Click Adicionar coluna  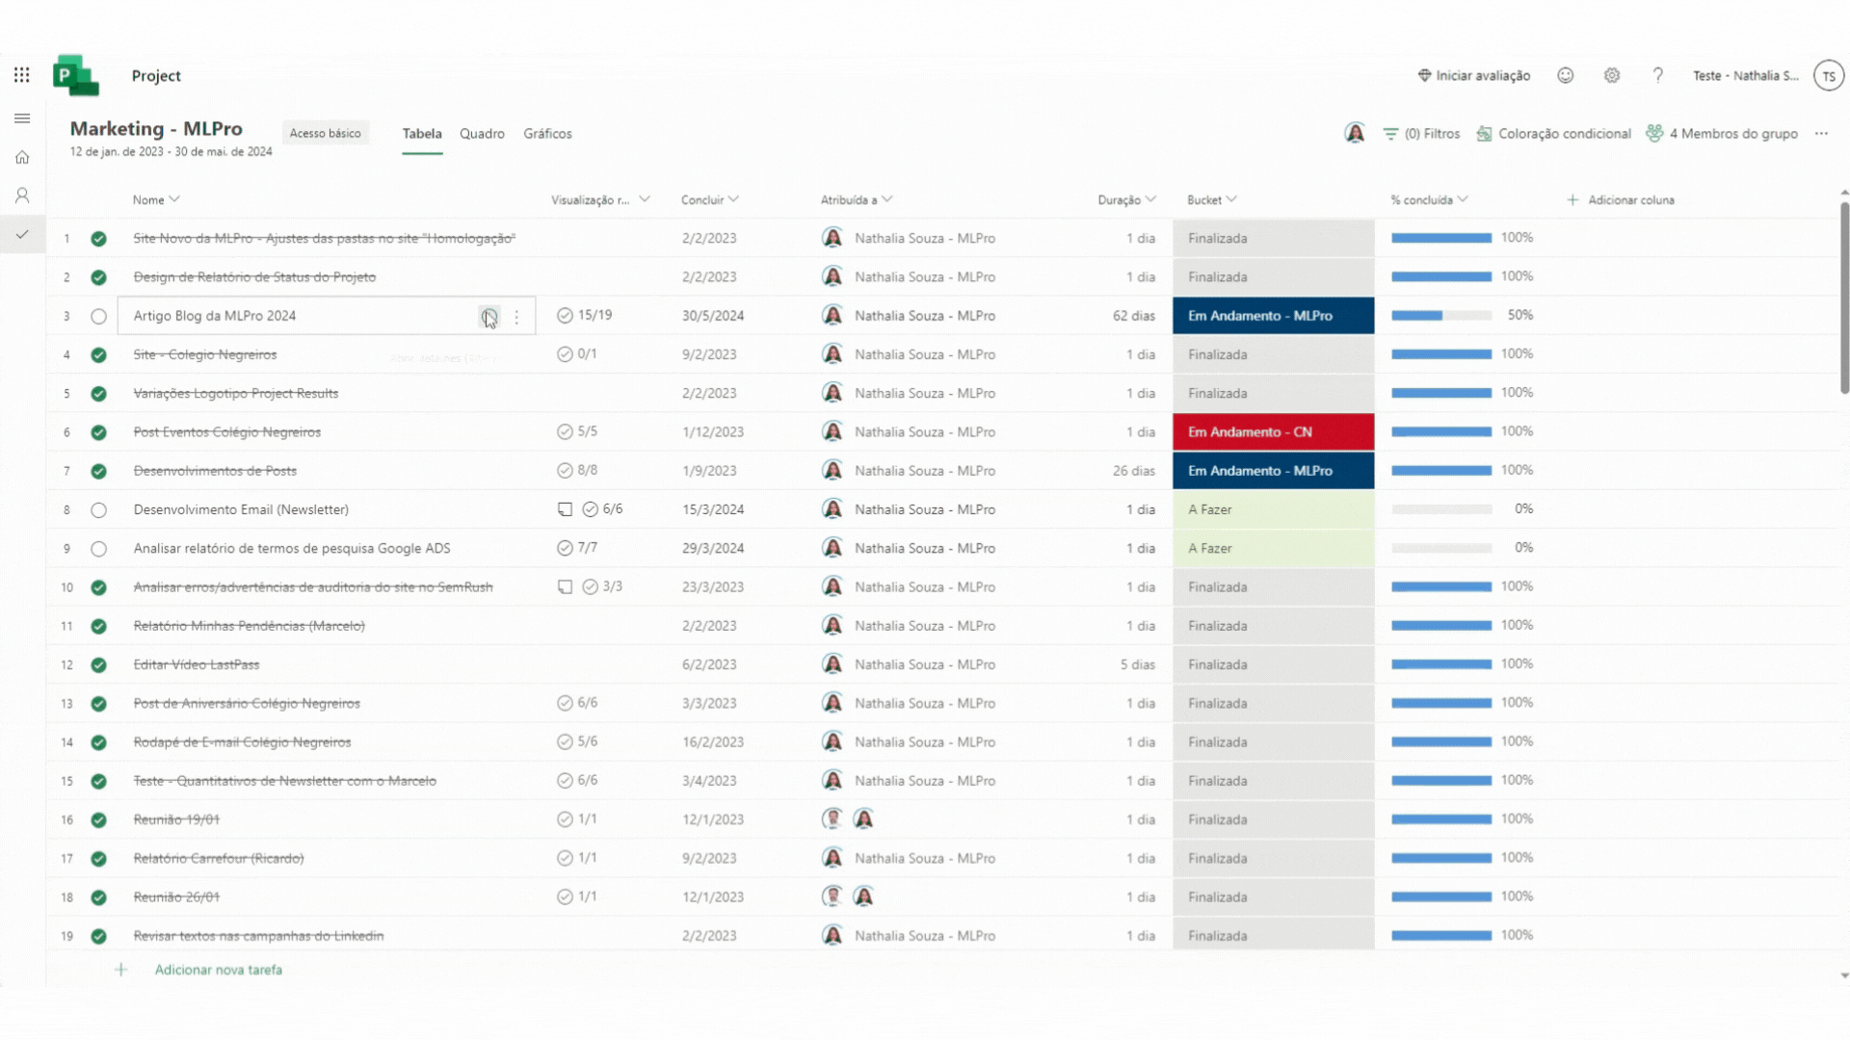[x=1621, y=199]
